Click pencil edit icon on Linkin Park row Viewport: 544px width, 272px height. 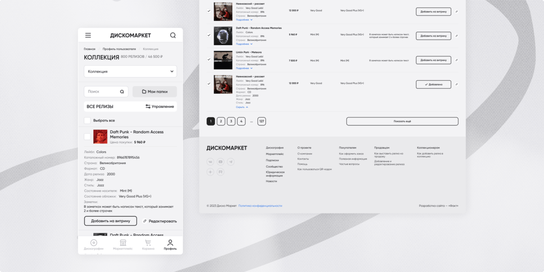point(456,60)
